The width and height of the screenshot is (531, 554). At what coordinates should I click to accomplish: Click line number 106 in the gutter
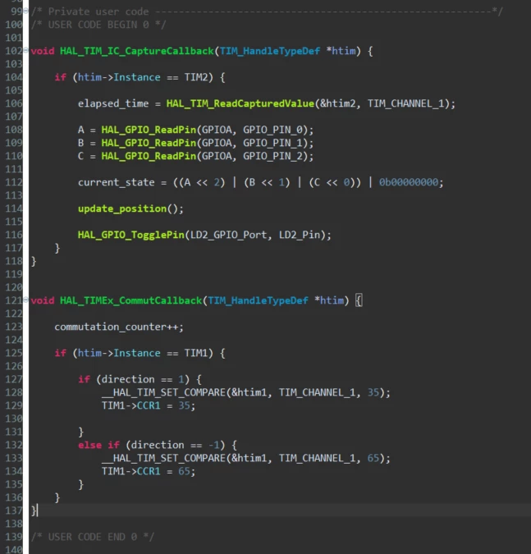click(13, 103)
